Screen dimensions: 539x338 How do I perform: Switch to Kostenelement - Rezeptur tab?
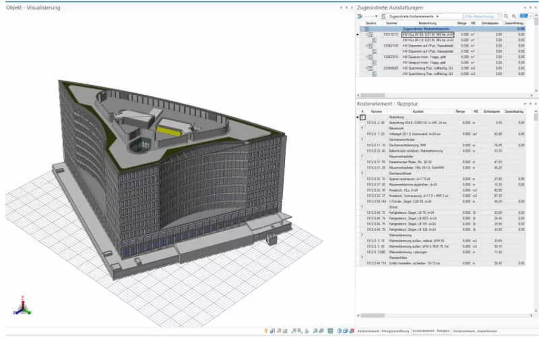pyautogui.click(x=431, y=331)
